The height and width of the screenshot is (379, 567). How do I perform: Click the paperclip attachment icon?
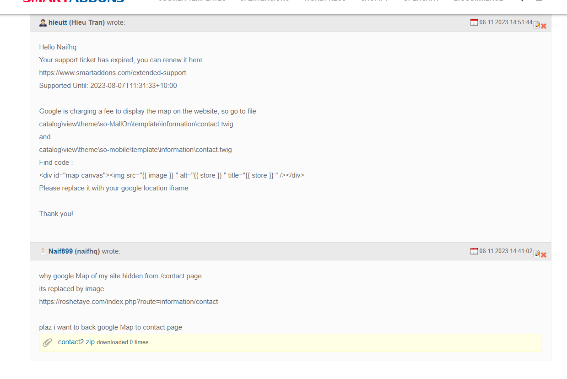point(48,342)
